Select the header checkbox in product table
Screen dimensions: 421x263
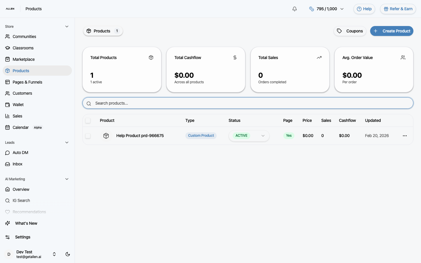(x=88, y=120)
